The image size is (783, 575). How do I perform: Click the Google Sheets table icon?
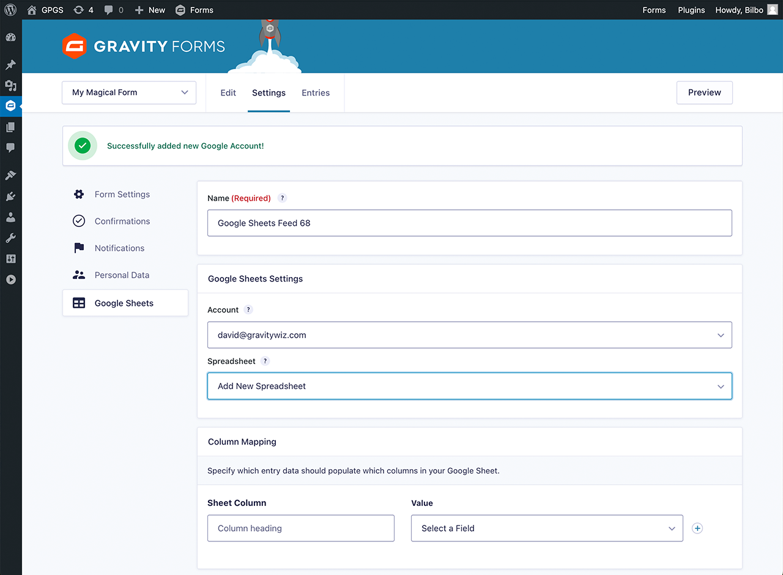(79, 303)
